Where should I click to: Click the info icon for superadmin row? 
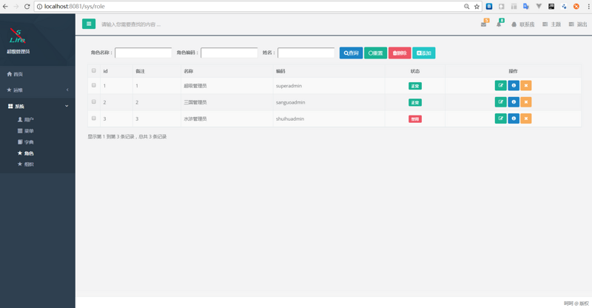514,85
